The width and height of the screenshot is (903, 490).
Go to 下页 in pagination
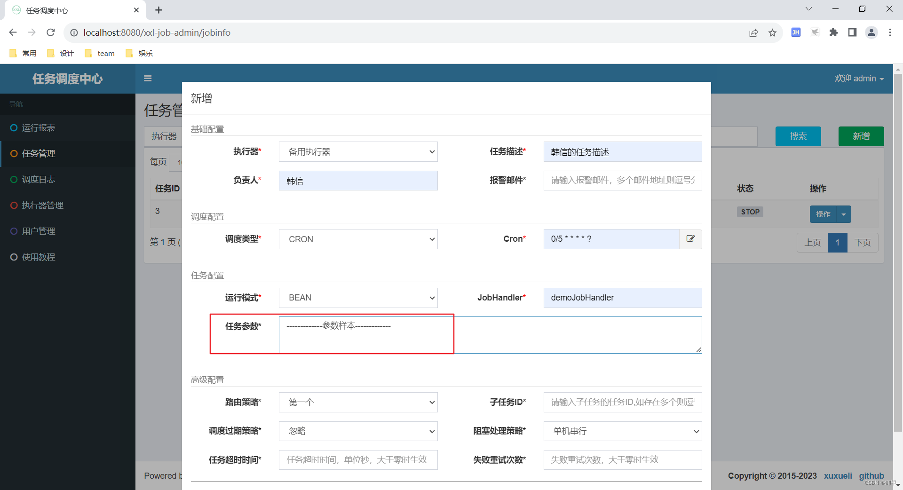coord(863,243)
